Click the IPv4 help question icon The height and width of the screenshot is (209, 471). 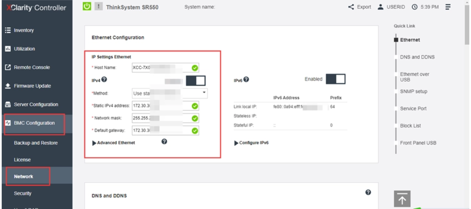point(104,80)
